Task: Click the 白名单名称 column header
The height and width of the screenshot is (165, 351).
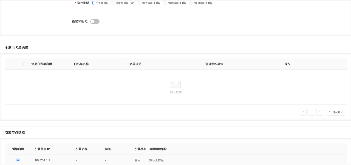Action: 81,64
